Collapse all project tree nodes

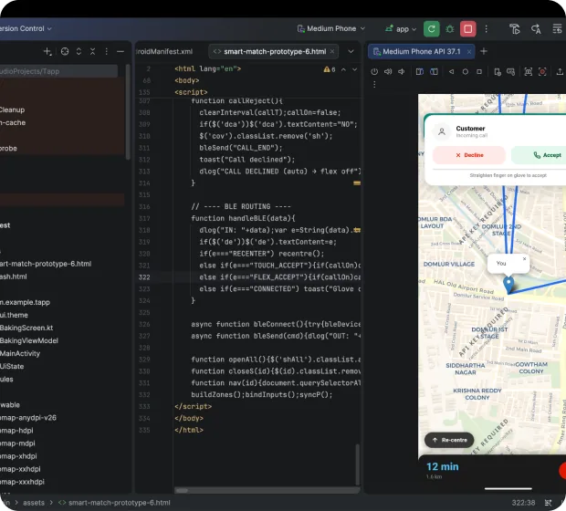click(93, 52)
